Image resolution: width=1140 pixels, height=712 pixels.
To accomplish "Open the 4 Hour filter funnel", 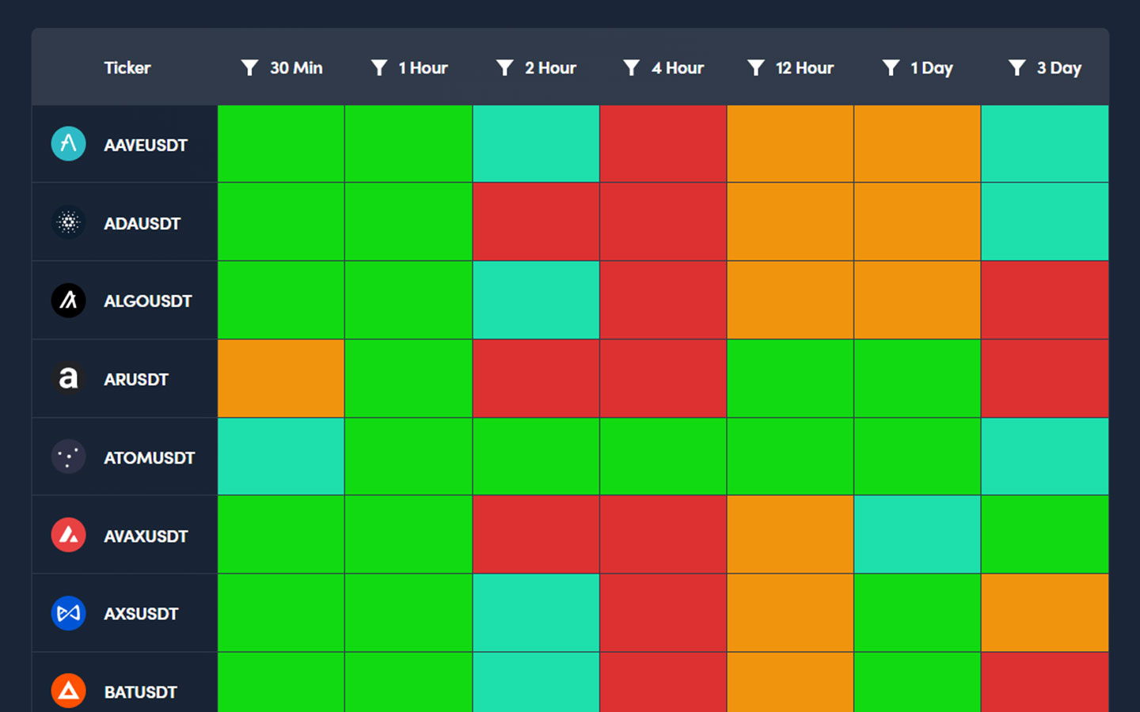I will (631, 68).
